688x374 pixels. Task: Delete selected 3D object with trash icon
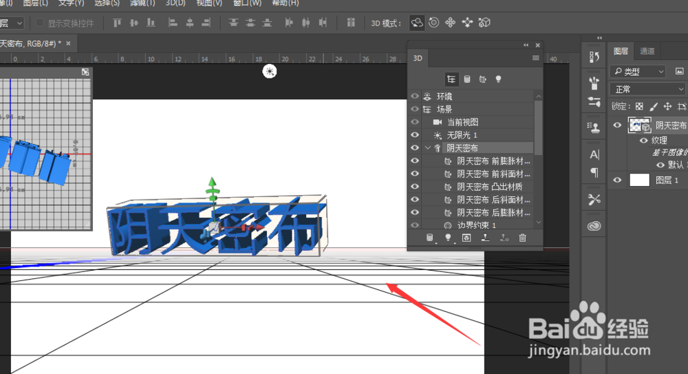[522, 238]
